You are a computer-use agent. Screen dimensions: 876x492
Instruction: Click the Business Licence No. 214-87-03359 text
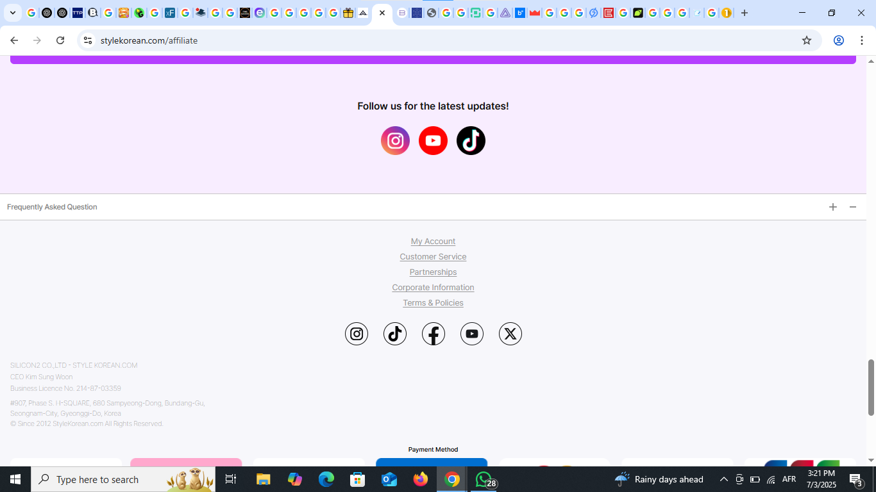point(65,389)
